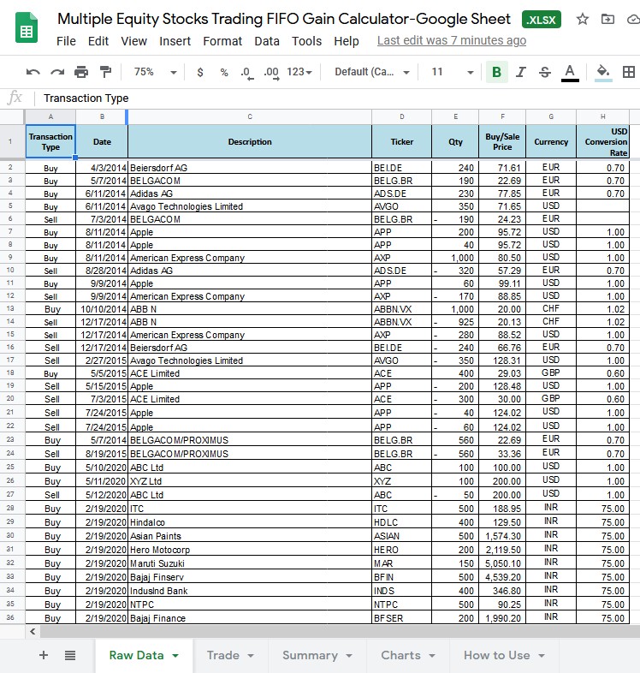Viewport: 640px width, 673px height.
Task: Open the Tools menu
Action: (x=306, y=41)
